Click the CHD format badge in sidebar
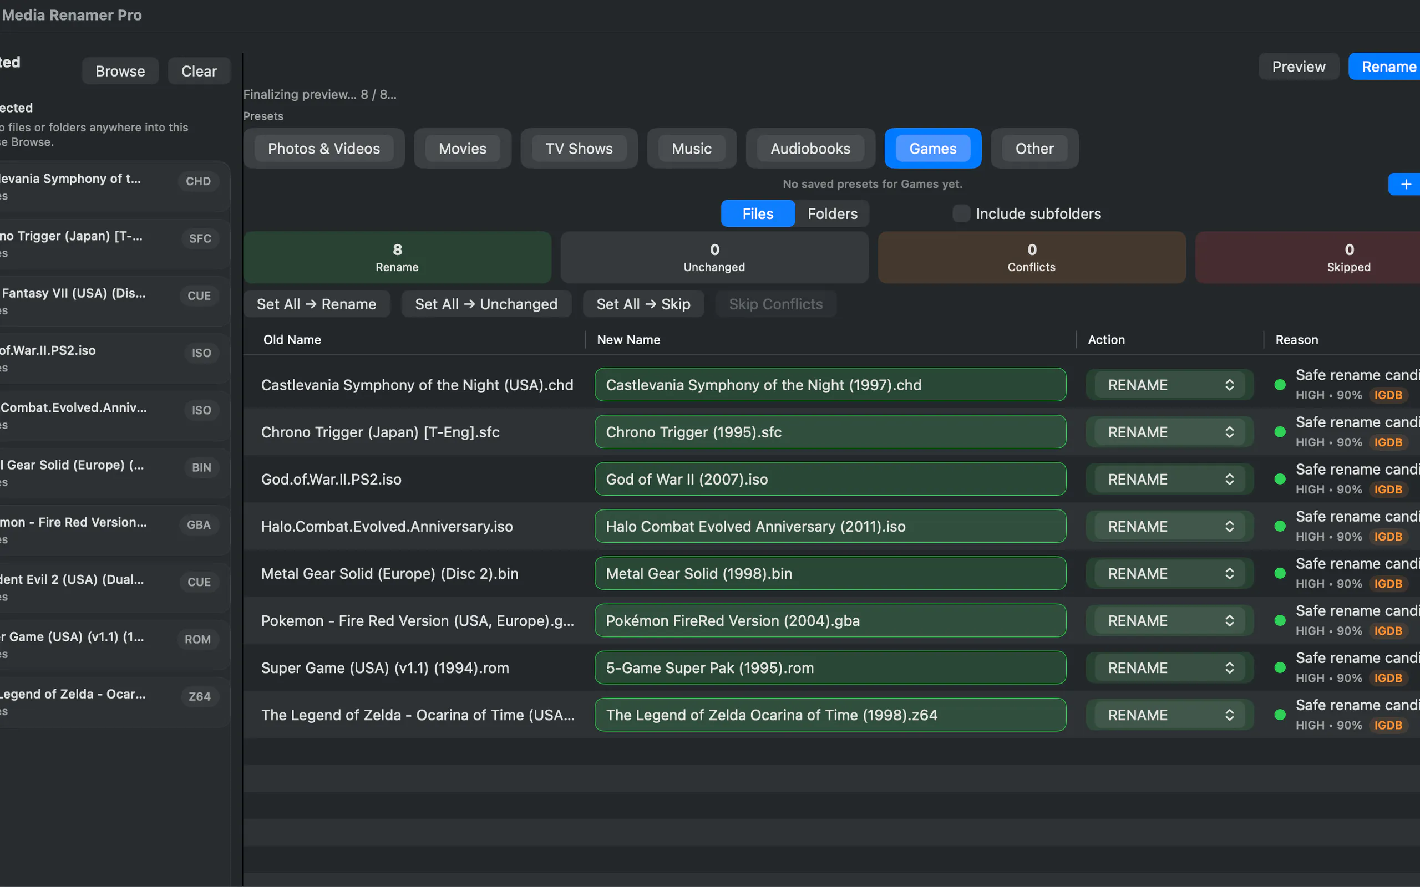Image resolution: width=1420 pixels, height=887 pixels. (199, 181)
